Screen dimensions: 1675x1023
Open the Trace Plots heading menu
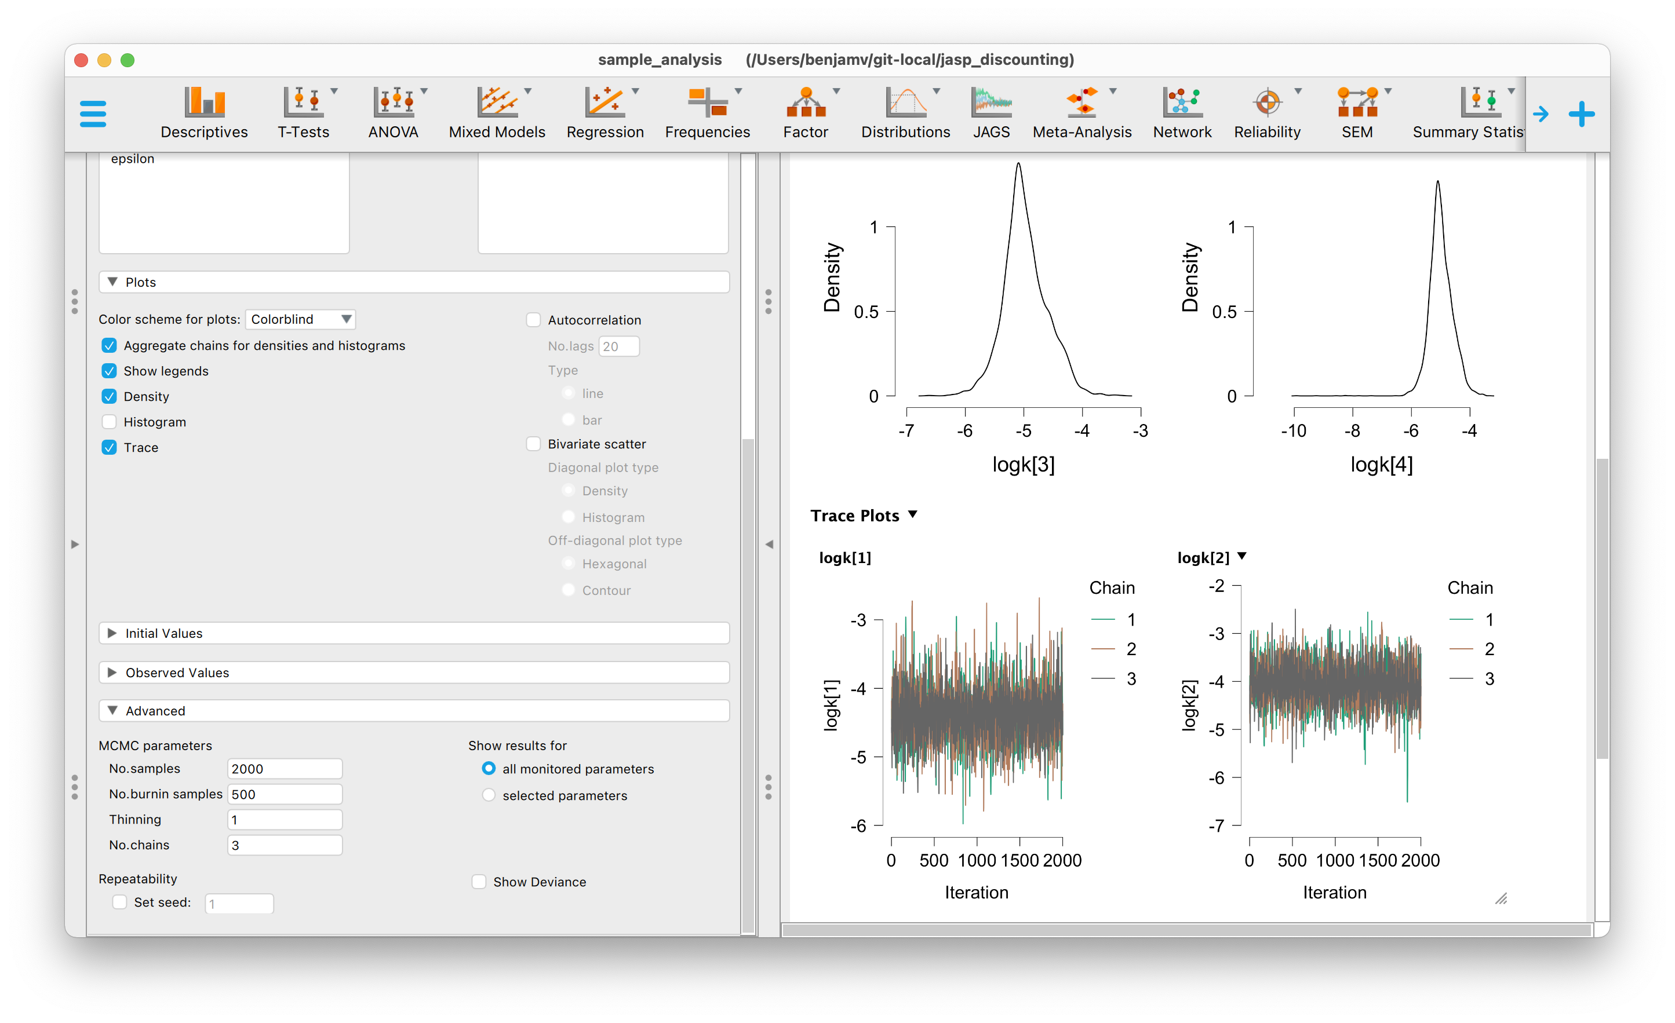912,515
